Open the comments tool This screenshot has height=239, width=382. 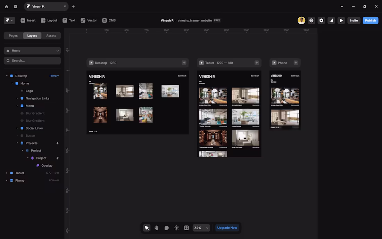coord(166,228)
